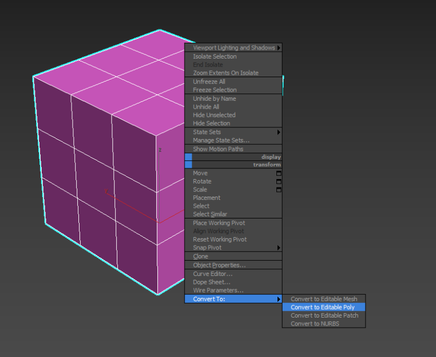436x357 pixels.
Task: Select the Clone command
Action: 234,256
